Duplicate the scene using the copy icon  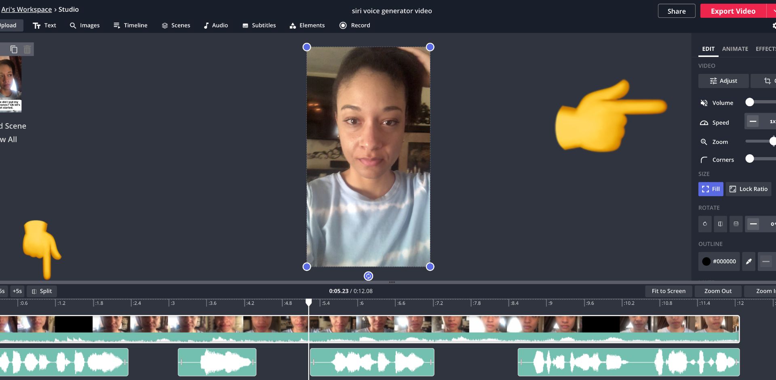14,49
